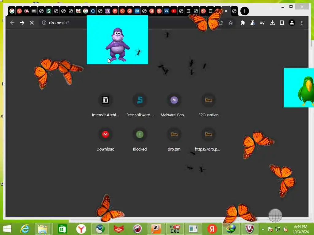Viewport: 314px width, 235px height.
Task: Click the grey globe icon near page bottom
Action: click(x=275, y=215)
